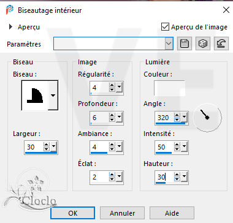Click the randomize parameters dice icon
The image size is (233, 223).
203,43
